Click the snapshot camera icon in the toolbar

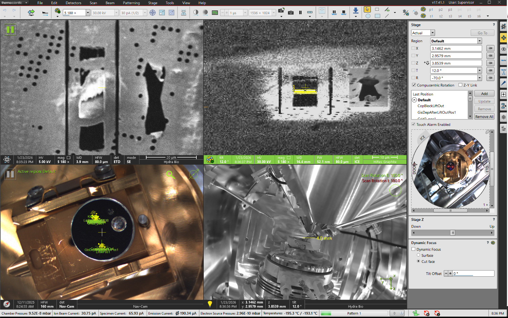point(291,13)
